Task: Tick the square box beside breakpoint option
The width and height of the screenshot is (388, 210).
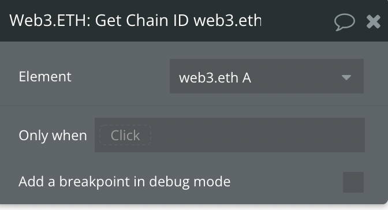Action: coord(353,182)
